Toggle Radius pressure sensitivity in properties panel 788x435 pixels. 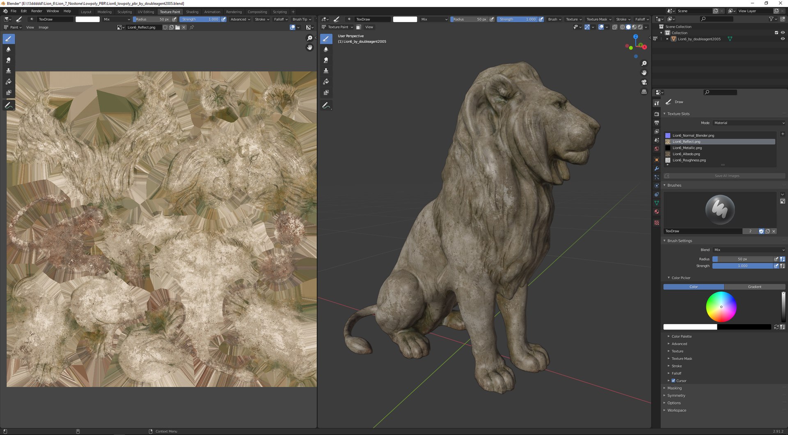(x=776, y=259)
